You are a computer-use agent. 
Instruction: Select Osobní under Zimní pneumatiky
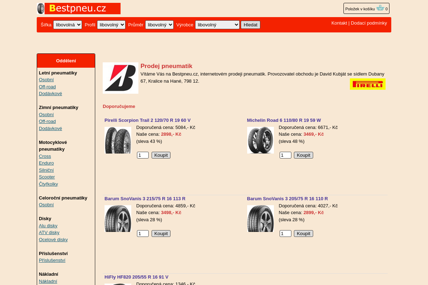[x=46, y=114]
